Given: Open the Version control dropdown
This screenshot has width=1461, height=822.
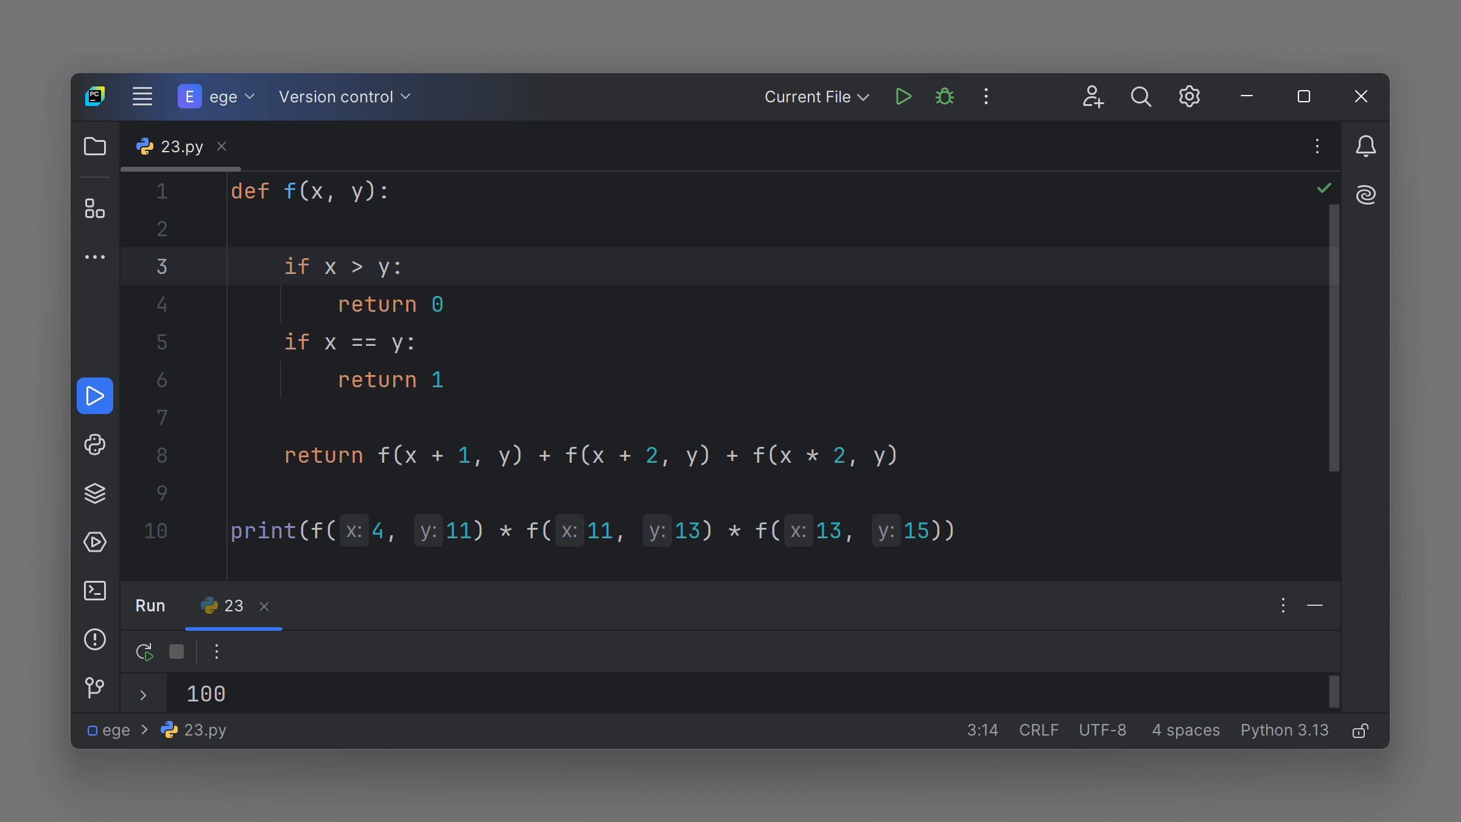Looking at the screenshot, I should (345, 97).
